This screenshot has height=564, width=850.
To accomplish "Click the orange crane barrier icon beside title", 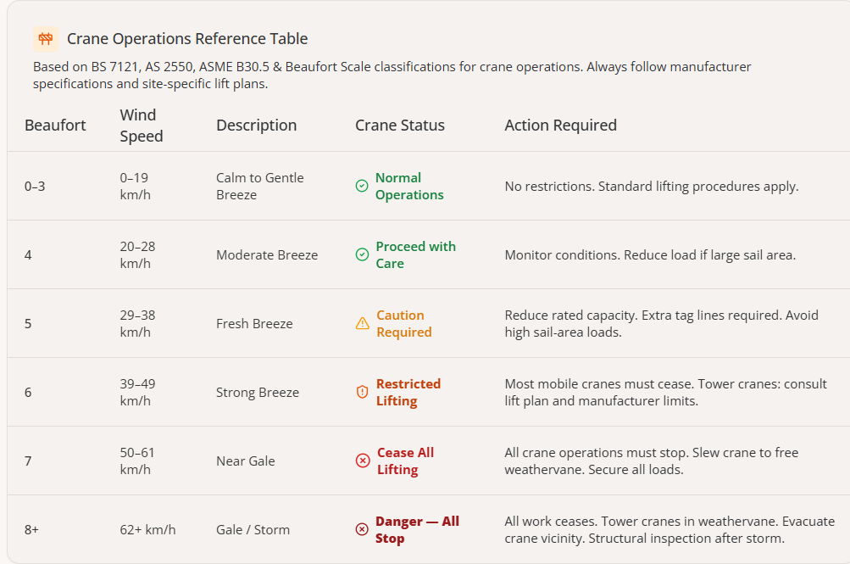I will (x=46, y=39).
